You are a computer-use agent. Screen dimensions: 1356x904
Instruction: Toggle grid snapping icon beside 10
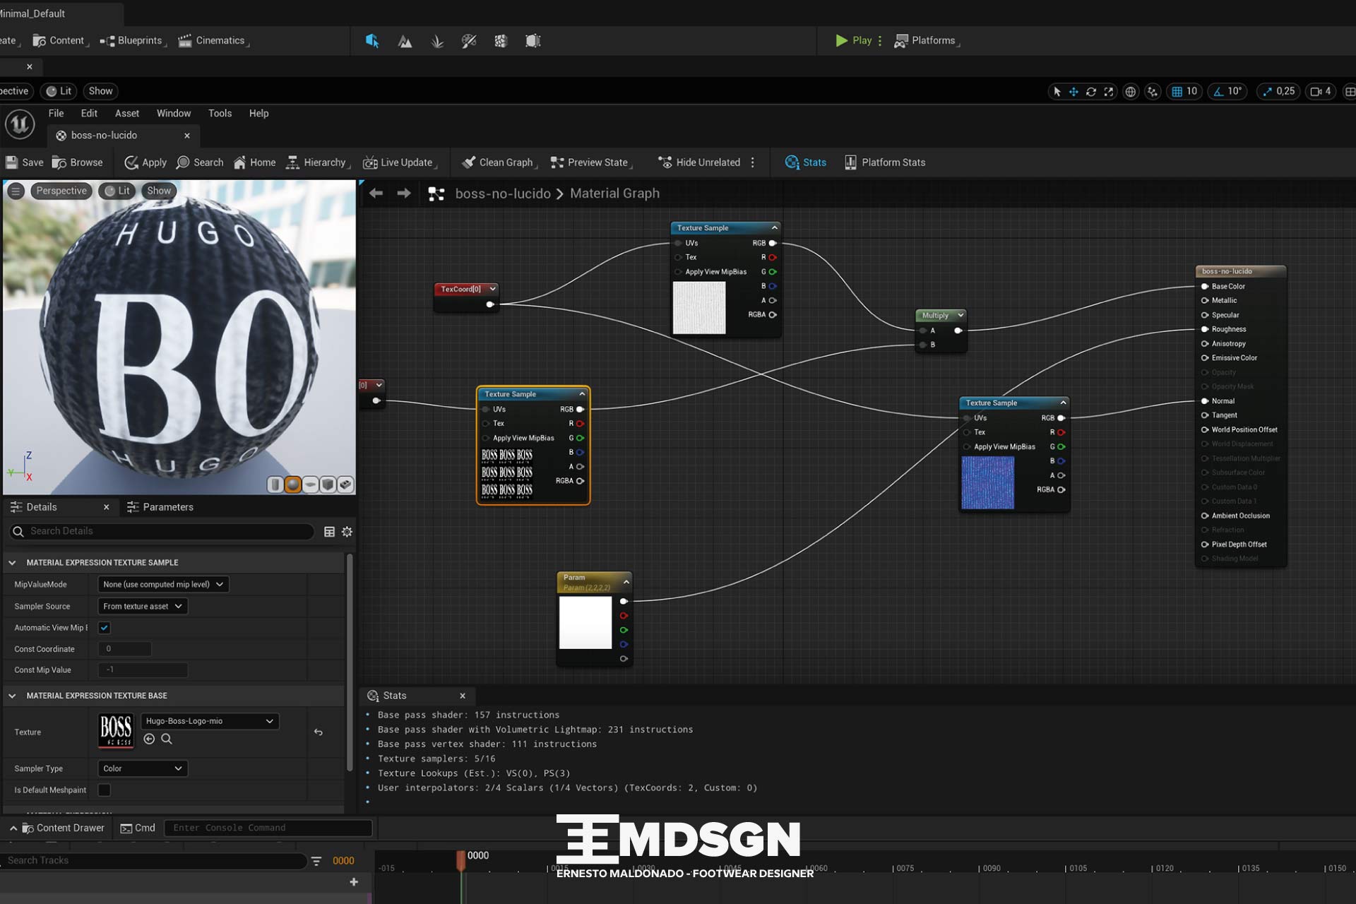pos(1177,91)
